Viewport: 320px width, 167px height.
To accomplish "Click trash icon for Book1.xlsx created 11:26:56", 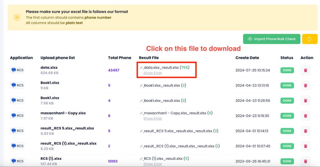I will point(306,101).
